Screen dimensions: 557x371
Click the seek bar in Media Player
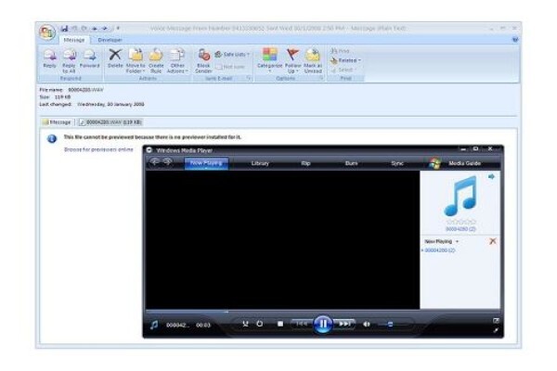282,312
